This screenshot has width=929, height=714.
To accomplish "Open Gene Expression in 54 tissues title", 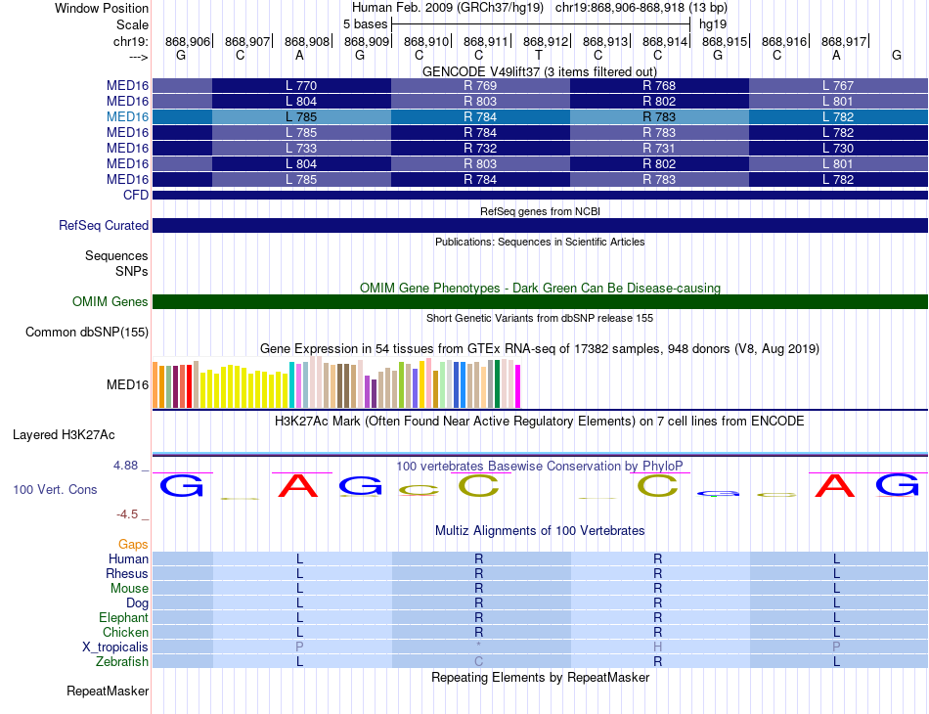I will pyautogui.click(x=540, y=348).
